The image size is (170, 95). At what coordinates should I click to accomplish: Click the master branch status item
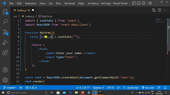pyautogui.click(x=10, y=88)
